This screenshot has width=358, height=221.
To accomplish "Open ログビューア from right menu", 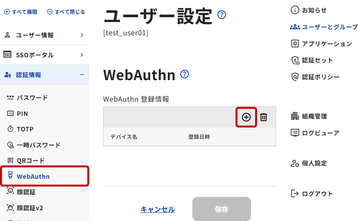I will (320, 133).
